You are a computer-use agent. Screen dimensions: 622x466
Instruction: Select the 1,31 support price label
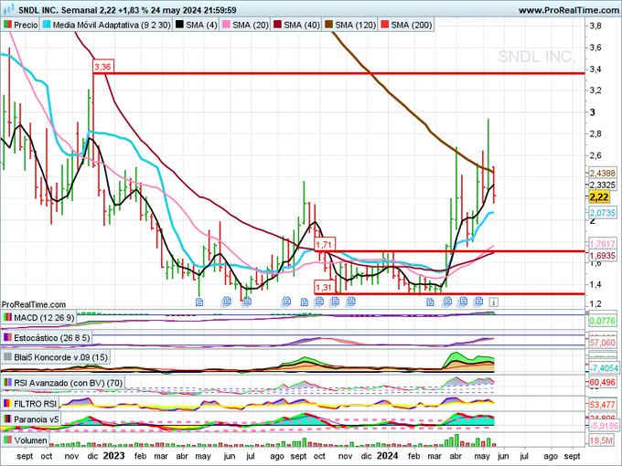pyautogui.click(x=325, y=287)
